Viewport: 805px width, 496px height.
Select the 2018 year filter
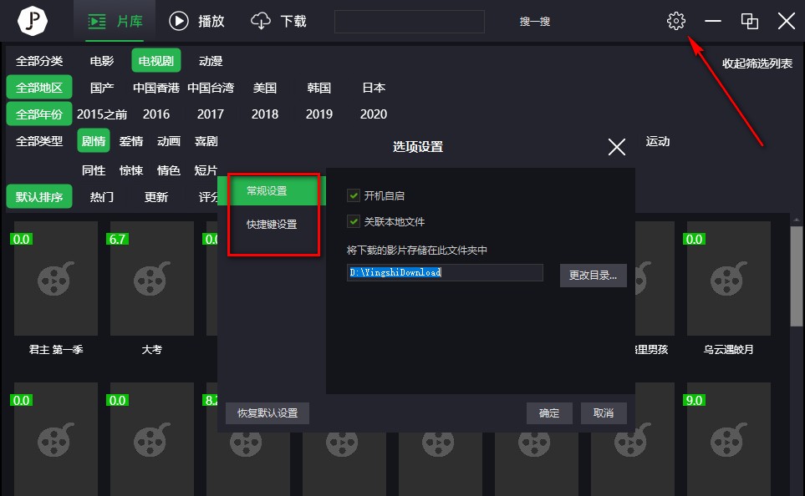pos(264,114)
